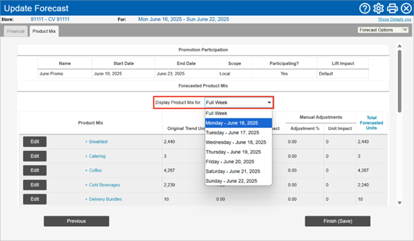
Task: Switch to the Financial tab
Action: point(15,31)
